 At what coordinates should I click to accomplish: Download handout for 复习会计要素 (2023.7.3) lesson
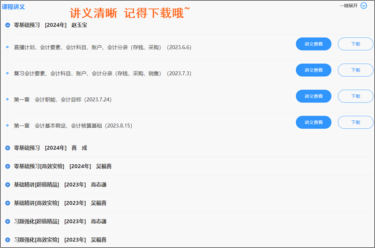tap(356, 70)
